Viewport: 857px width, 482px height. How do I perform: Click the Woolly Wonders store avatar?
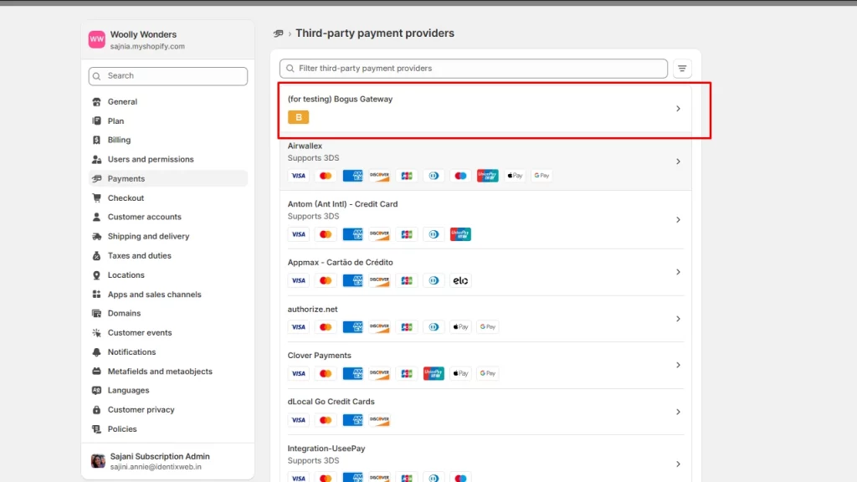[x=97, y=40]
